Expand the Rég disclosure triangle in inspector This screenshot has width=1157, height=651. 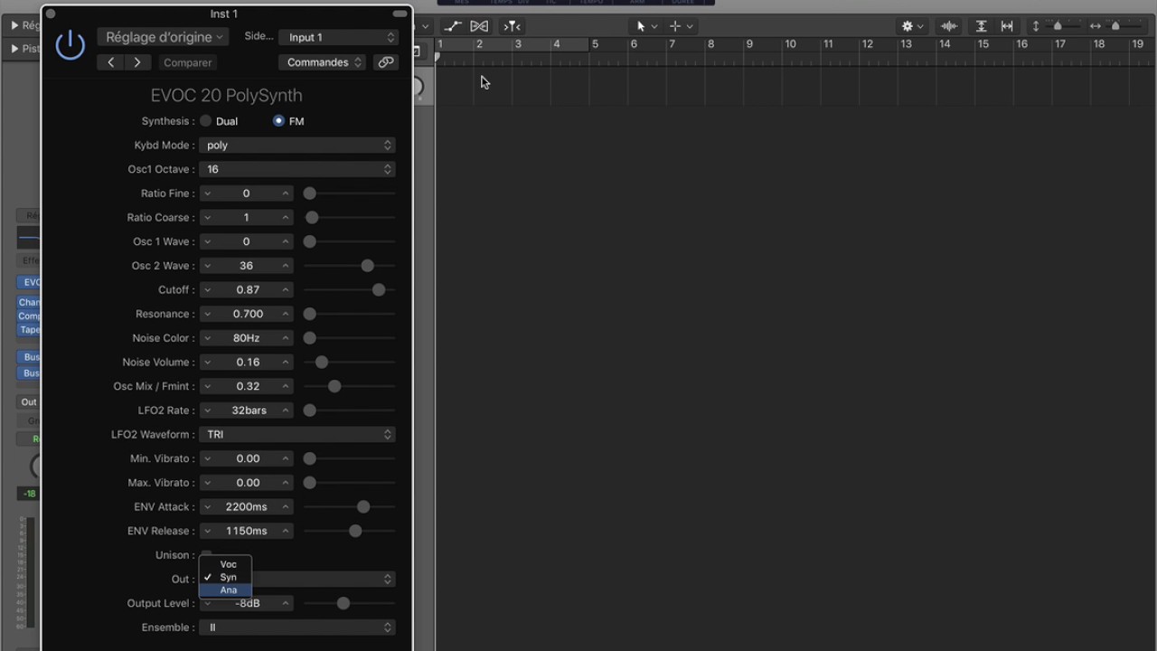14,25
